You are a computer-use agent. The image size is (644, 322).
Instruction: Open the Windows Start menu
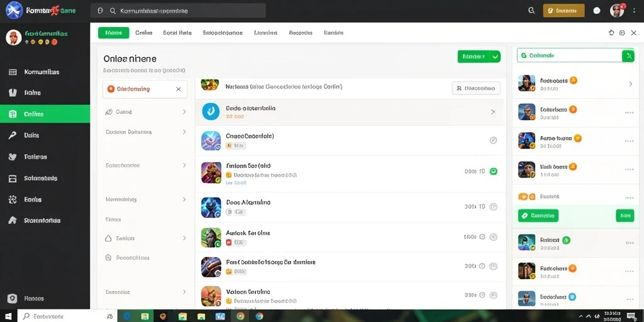9,316
